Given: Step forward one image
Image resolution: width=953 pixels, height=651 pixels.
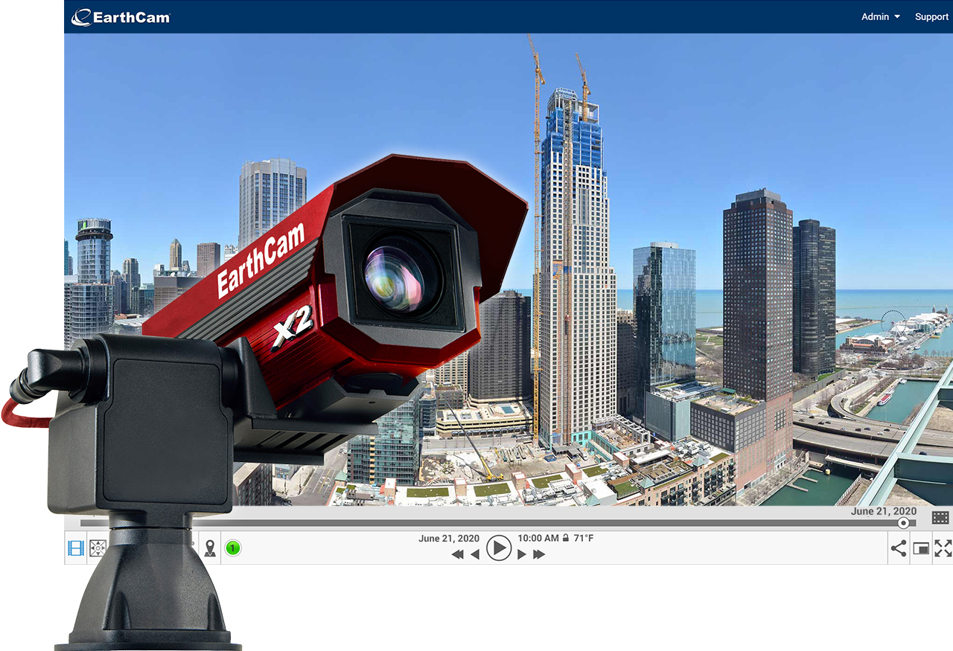Looking at the screenshot, I should click(522, 554).
